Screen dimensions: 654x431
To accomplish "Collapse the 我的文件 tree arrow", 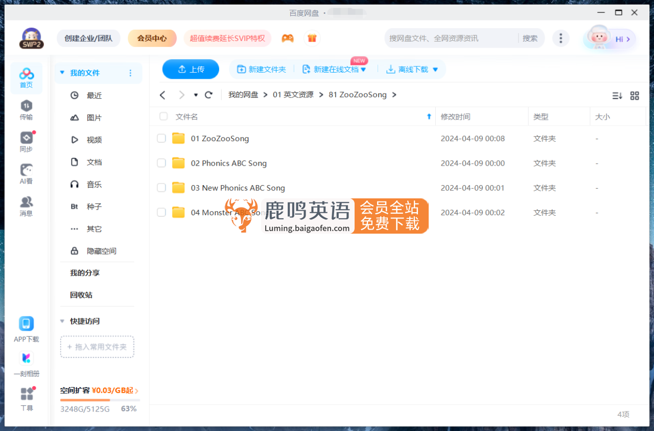I will point(62,73).
